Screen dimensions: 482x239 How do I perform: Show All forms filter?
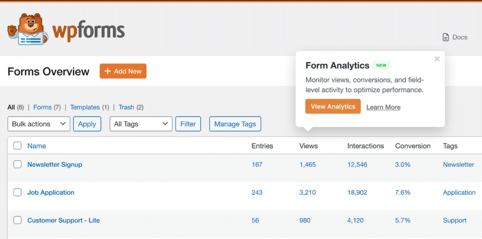(11, 107)
